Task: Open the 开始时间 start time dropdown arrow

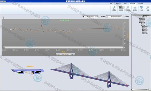Action: click(107, 16)
